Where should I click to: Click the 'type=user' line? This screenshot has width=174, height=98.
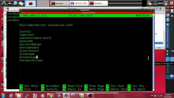point(27,35)
